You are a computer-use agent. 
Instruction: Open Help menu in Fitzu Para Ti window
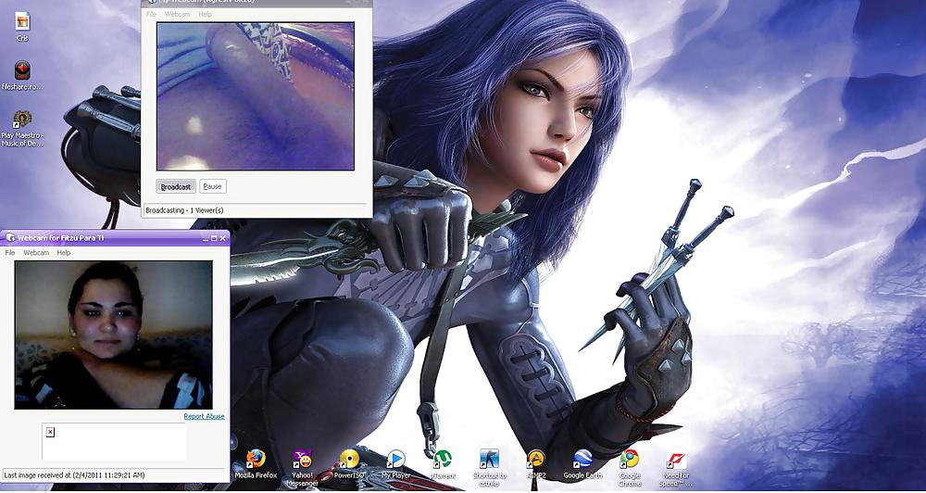pos(64,252)
